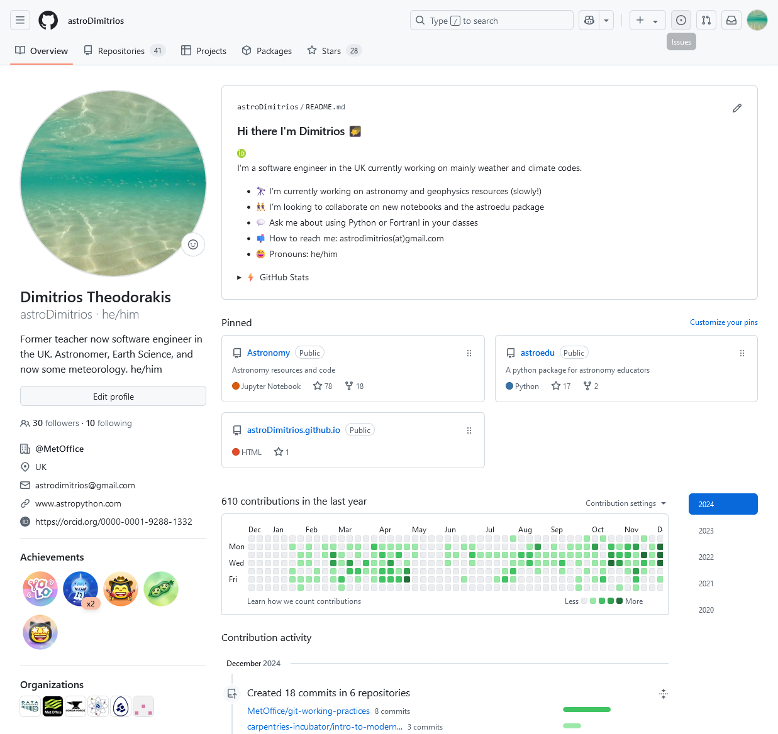Open the create new (+) dropdown
The width and height of the screenshot is (778, 734).
pyautogui.click(x=647, y=20)
